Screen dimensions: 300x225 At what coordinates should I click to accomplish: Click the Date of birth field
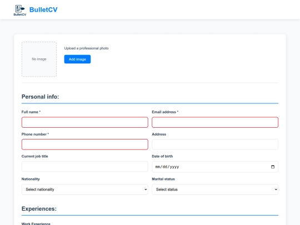coord(215,167)
